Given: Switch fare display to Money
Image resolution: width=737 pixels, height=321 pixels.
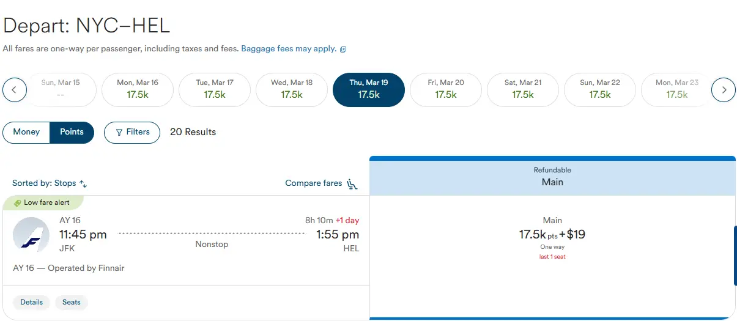Looking at the screenshot, I should [26, 132].
